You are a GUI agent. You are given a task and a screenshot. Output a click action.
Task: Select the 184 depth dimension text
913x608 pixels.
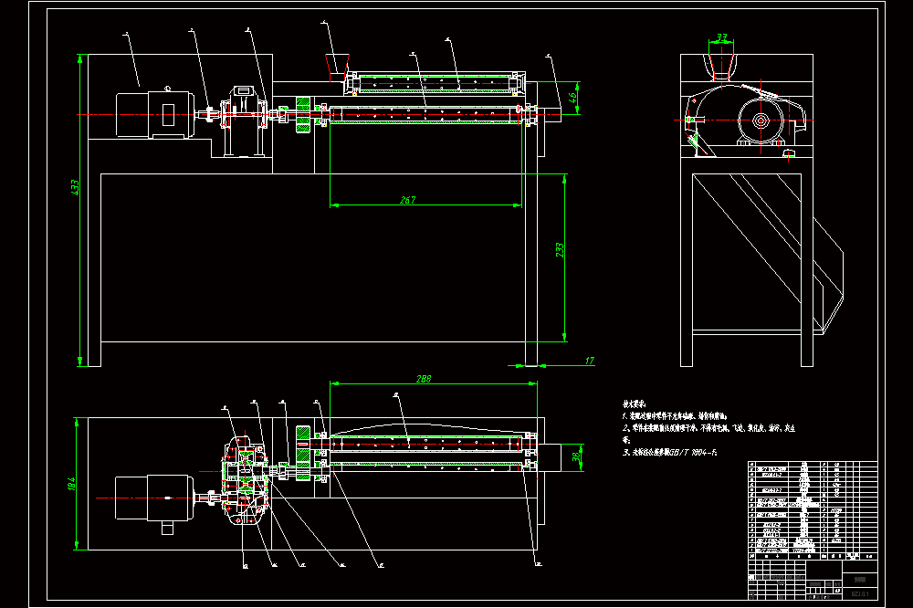71,483
